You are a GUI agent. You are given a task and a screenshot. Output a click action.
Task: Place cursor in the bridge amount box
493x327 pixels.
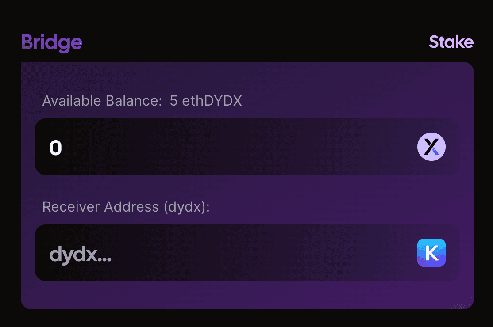coord(221,147)
